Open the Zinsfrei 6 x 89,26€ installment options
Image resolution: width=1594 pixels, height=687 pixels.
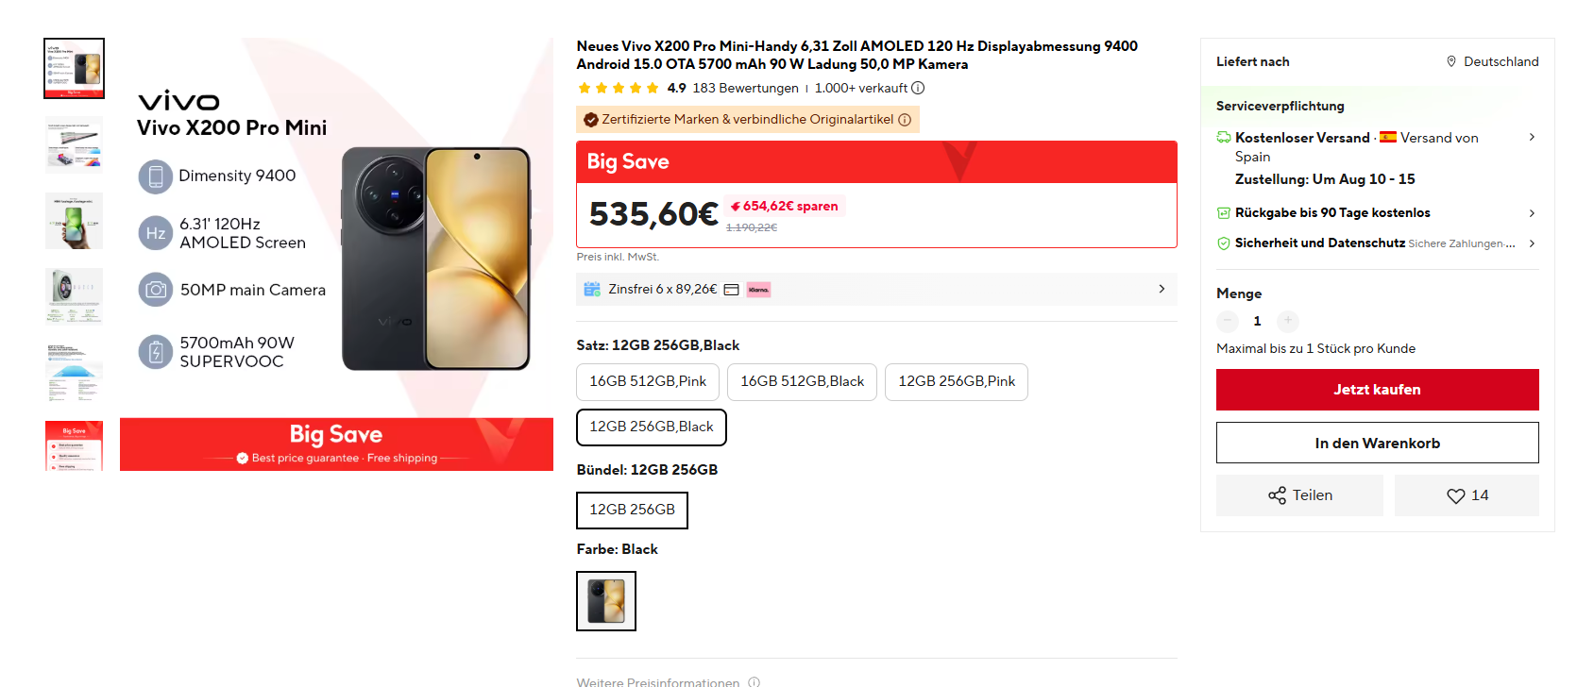876,289
